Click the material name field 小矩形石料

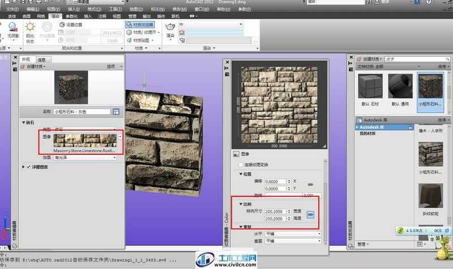tap(82, 111)
